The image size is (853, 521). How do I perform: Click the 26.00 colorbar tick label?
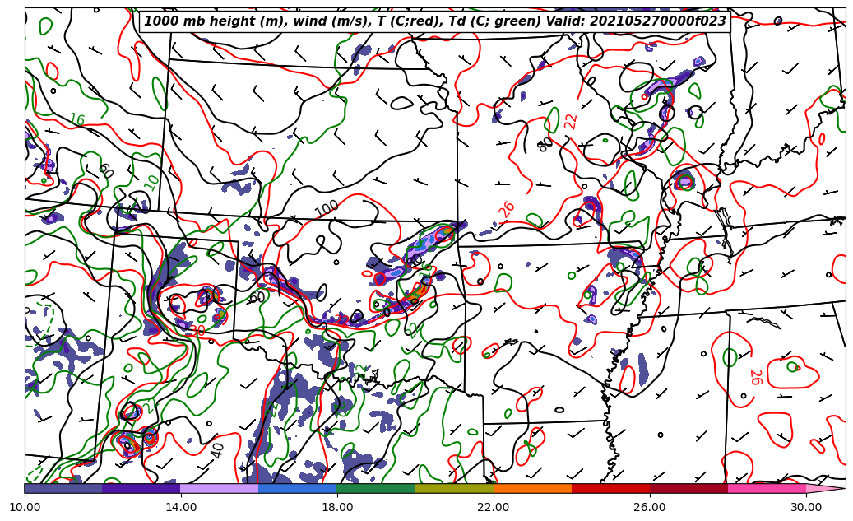[650, 507]
